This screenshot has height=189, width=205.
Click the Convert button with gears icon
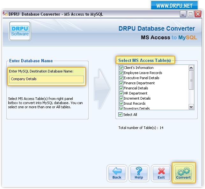click(x=184, y=173)
